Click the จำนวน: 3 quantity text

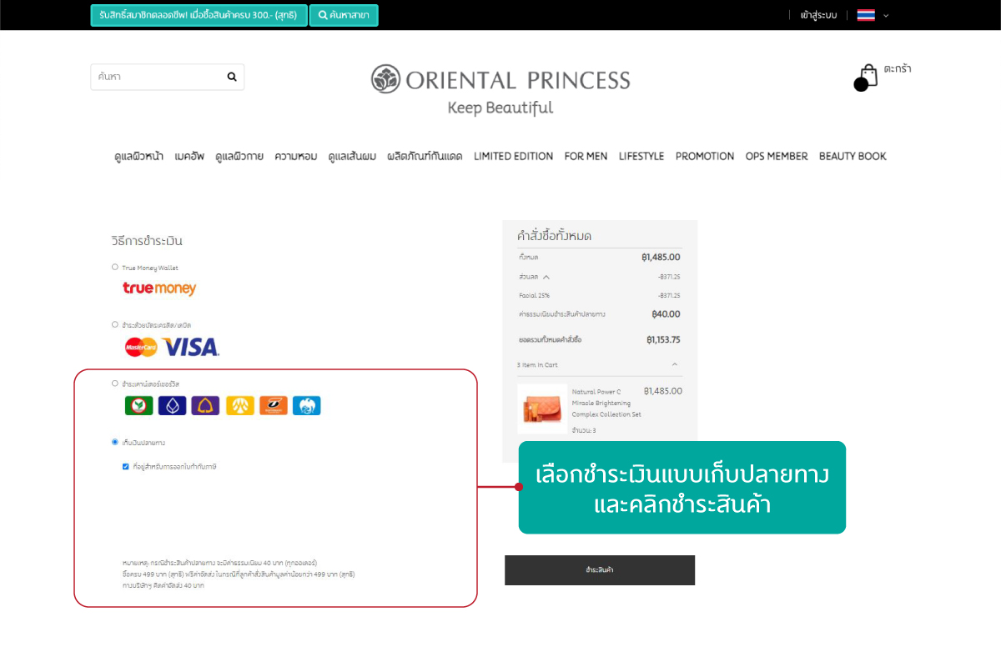pos(584,431)
